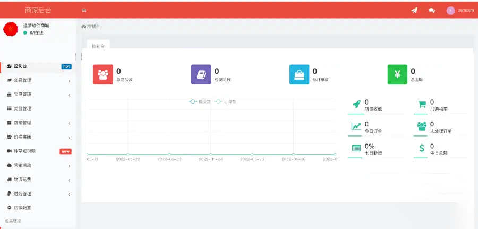Open 类目管理 in the sidebar

22,108
